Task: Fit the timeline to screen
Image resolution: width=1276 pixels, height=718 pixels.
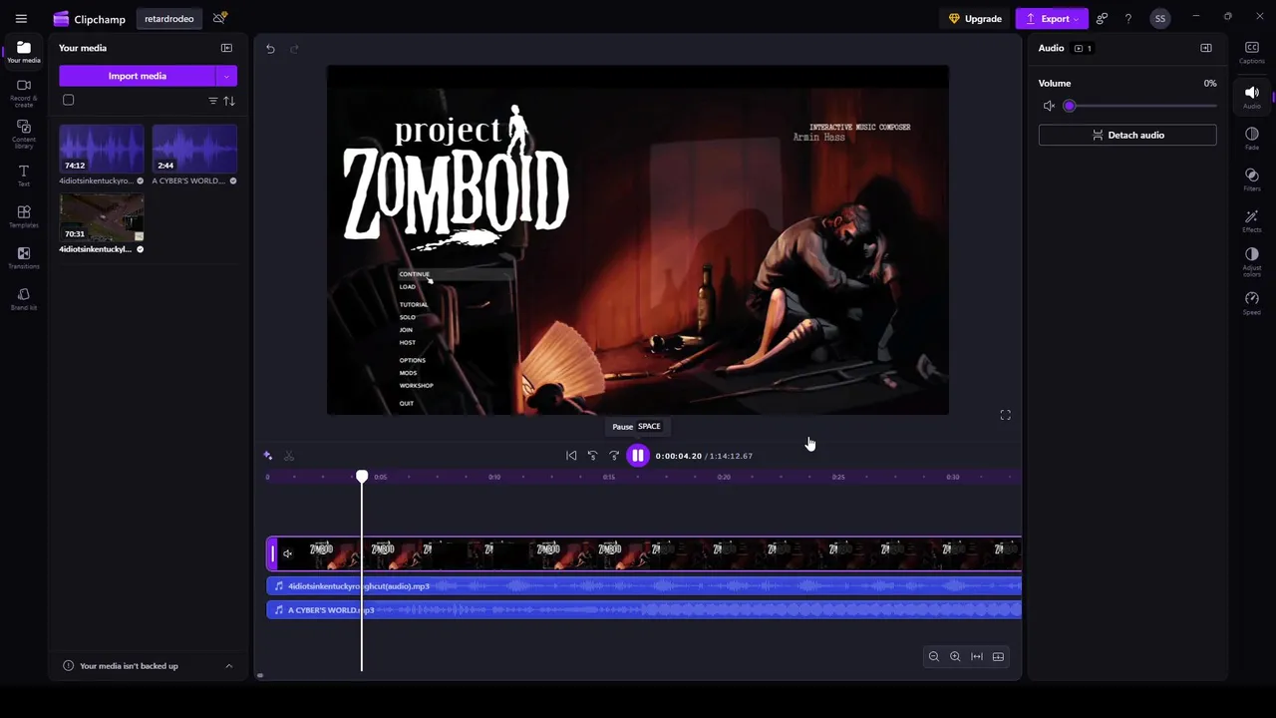Action: [977, 656]
